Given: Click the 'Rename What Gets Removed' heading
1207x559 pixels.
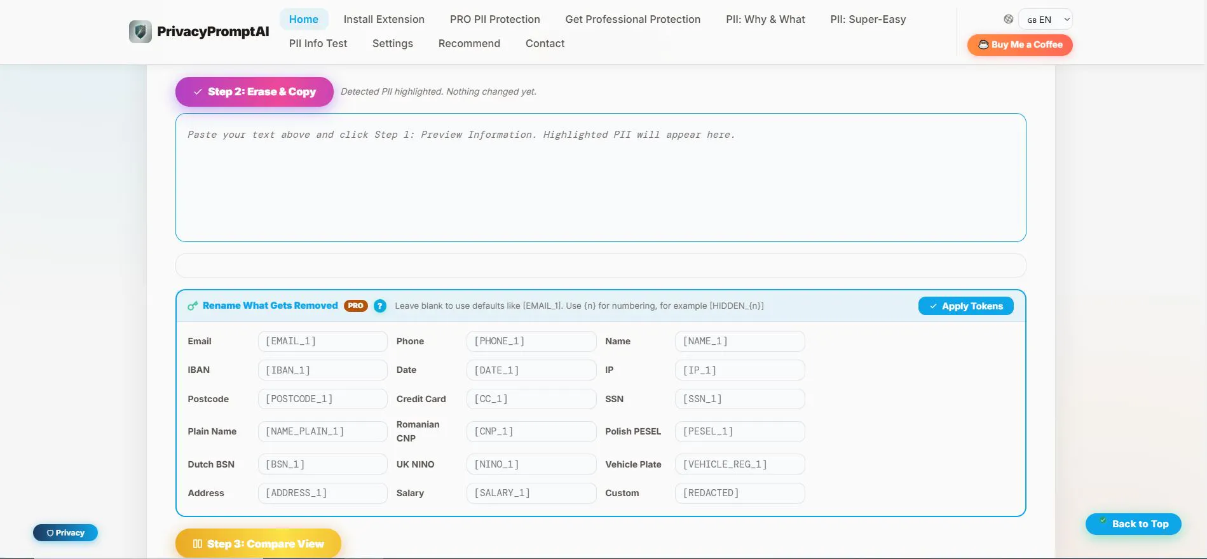Looking at the screenshot, I should tap(270, 306).
